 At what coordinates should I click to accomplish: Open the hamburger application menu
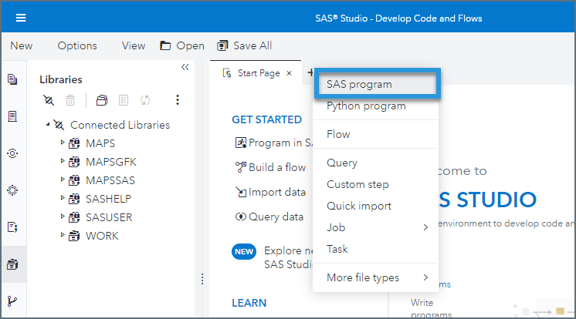point(21,18)
